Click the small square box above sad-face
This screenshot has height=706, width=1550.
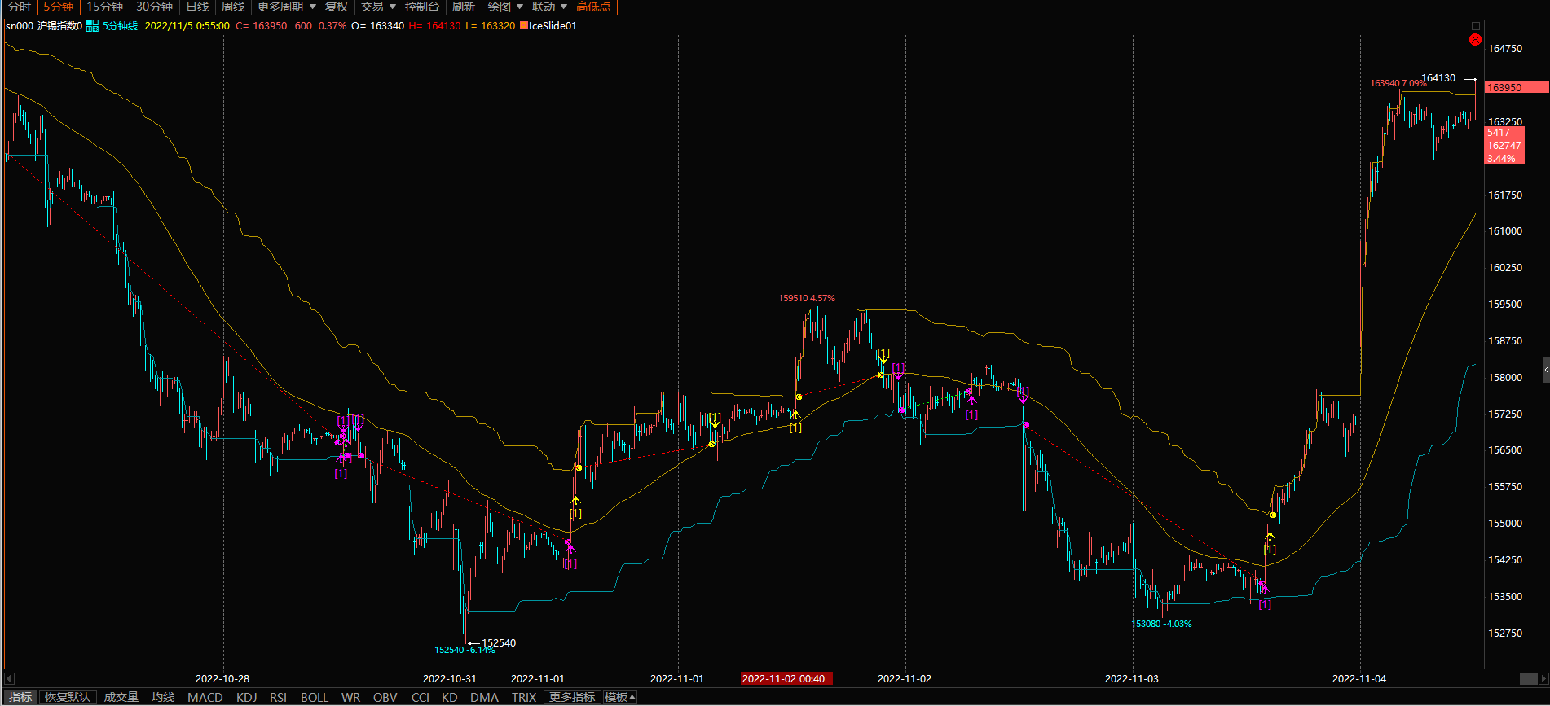1475,26
